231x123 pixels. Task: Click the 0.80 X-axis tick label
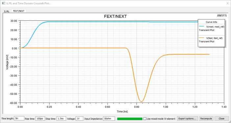pos(137,107)
